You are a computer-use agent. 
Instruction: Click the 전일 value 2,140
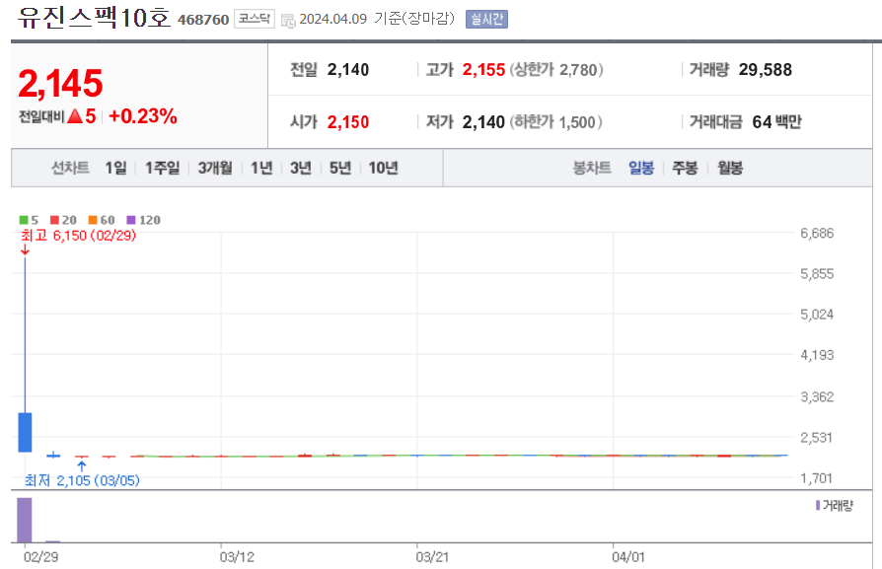pyautogui.click(x=348, y=70)
